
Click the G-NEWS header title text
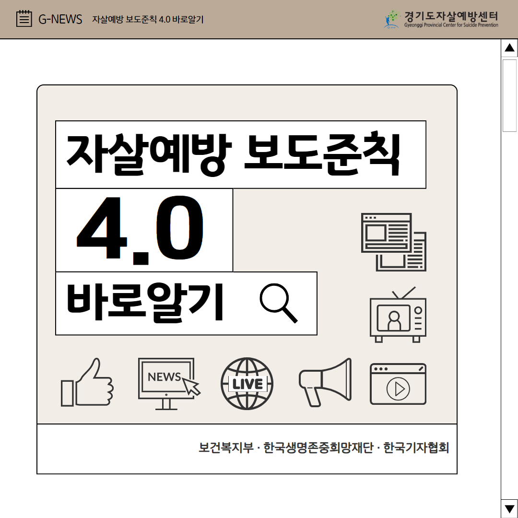coord(60,19)
